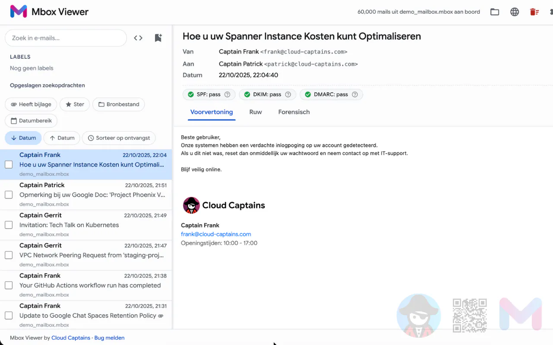
Task: Click the Mbox Viewer logo icon
Action: click(19, 12)
